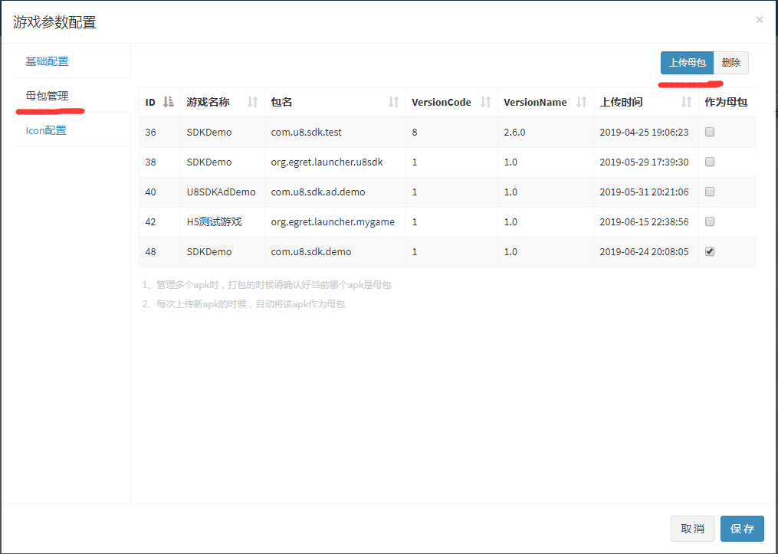
Task: Tick 作为母包 for U8SDKAdDemo
Action: (x=709, y=192)
